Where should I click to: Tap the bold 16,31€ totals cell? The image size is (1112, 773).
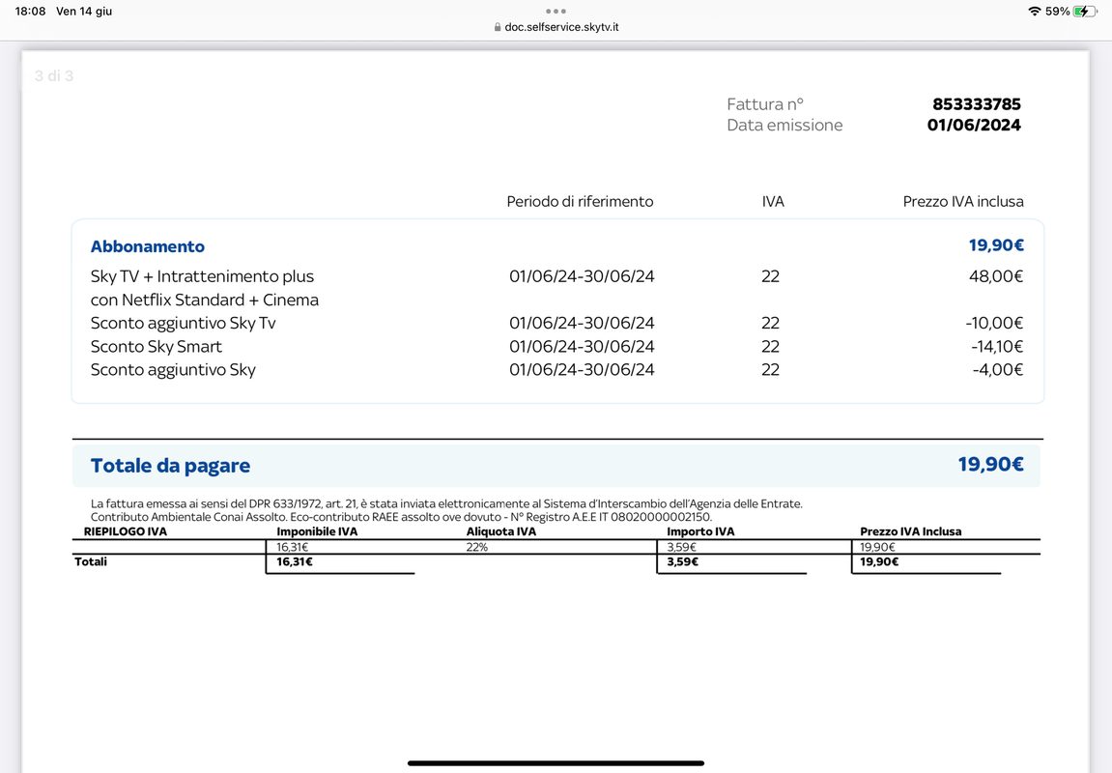295,561
